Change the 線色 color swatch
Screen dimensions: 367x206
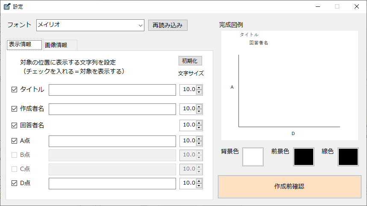click(348, 157)
